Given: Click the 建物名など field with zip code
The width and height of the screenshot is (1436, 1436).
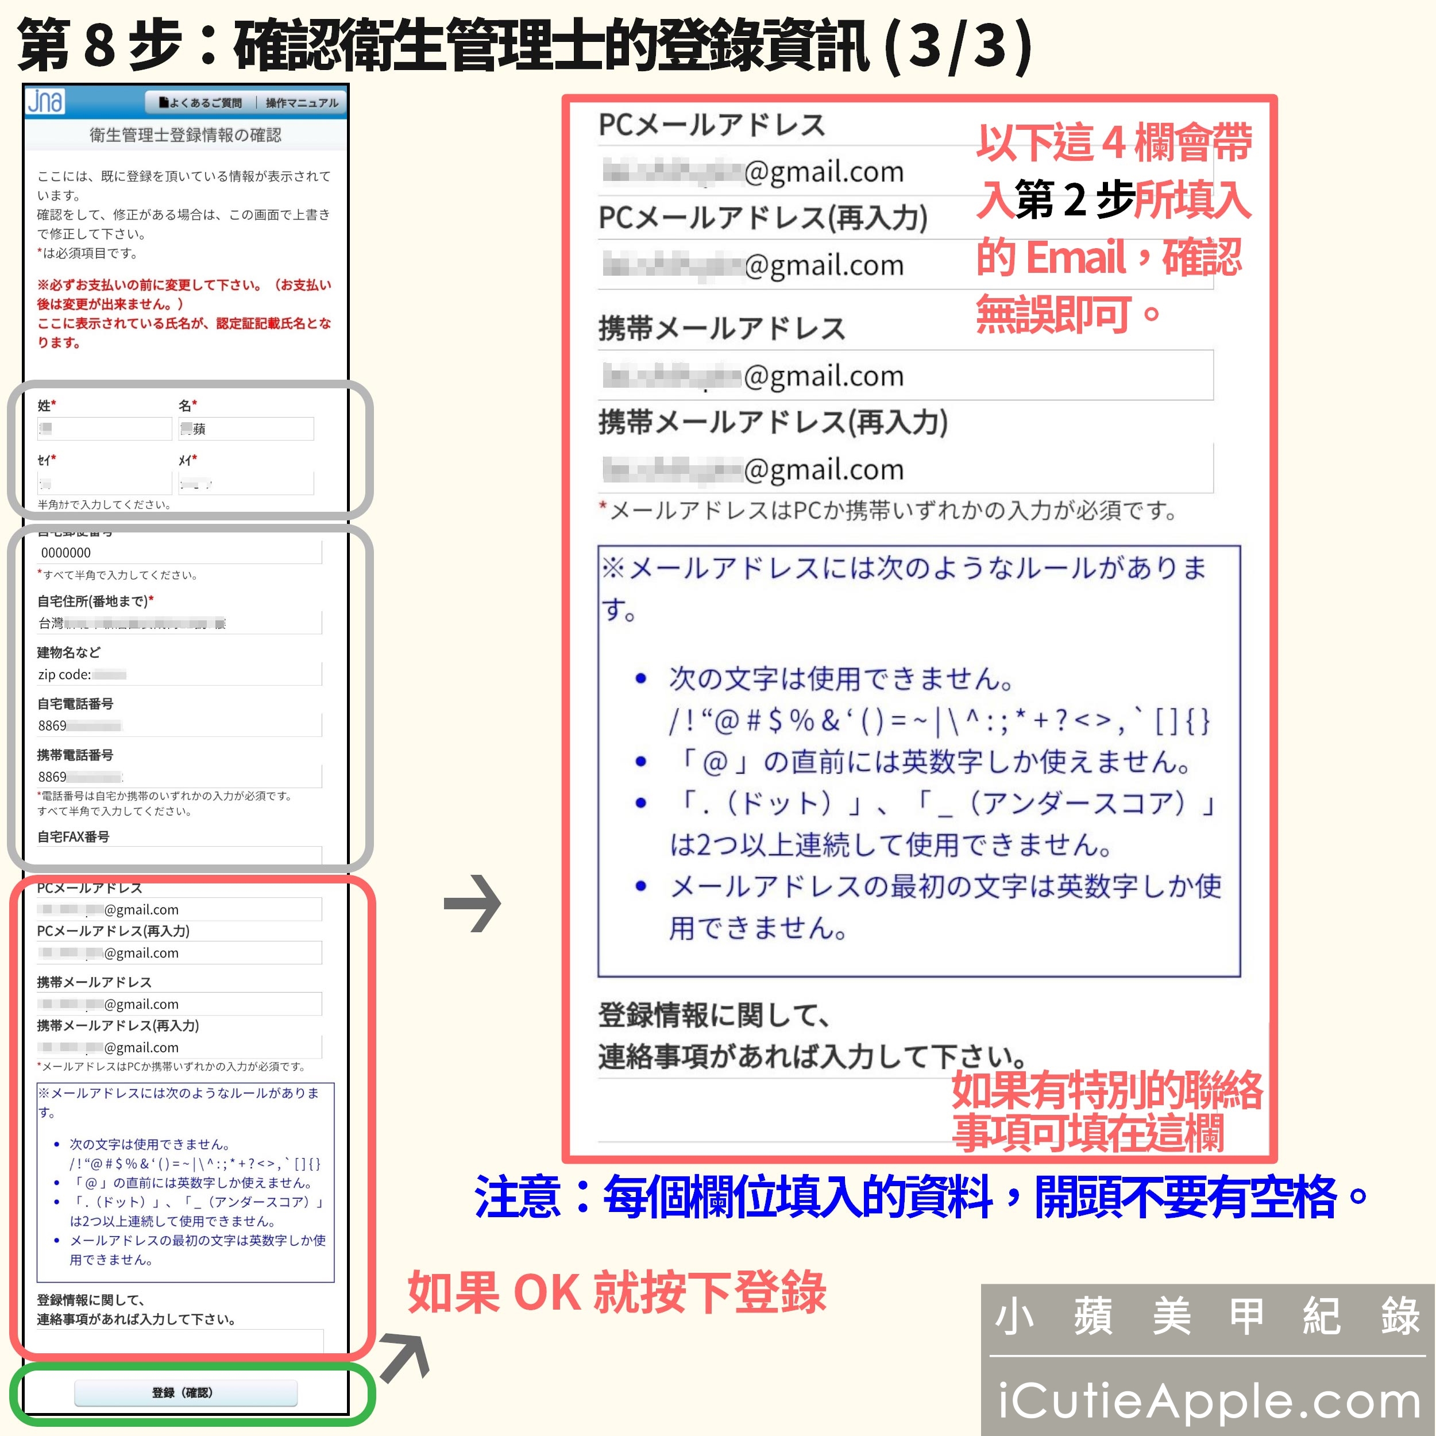Looking at the screenshot, I should [179, 674].
